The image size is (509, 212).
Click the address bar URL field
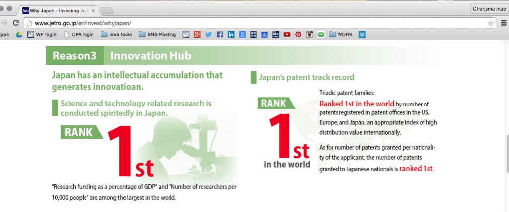click(x=259, y=23)
